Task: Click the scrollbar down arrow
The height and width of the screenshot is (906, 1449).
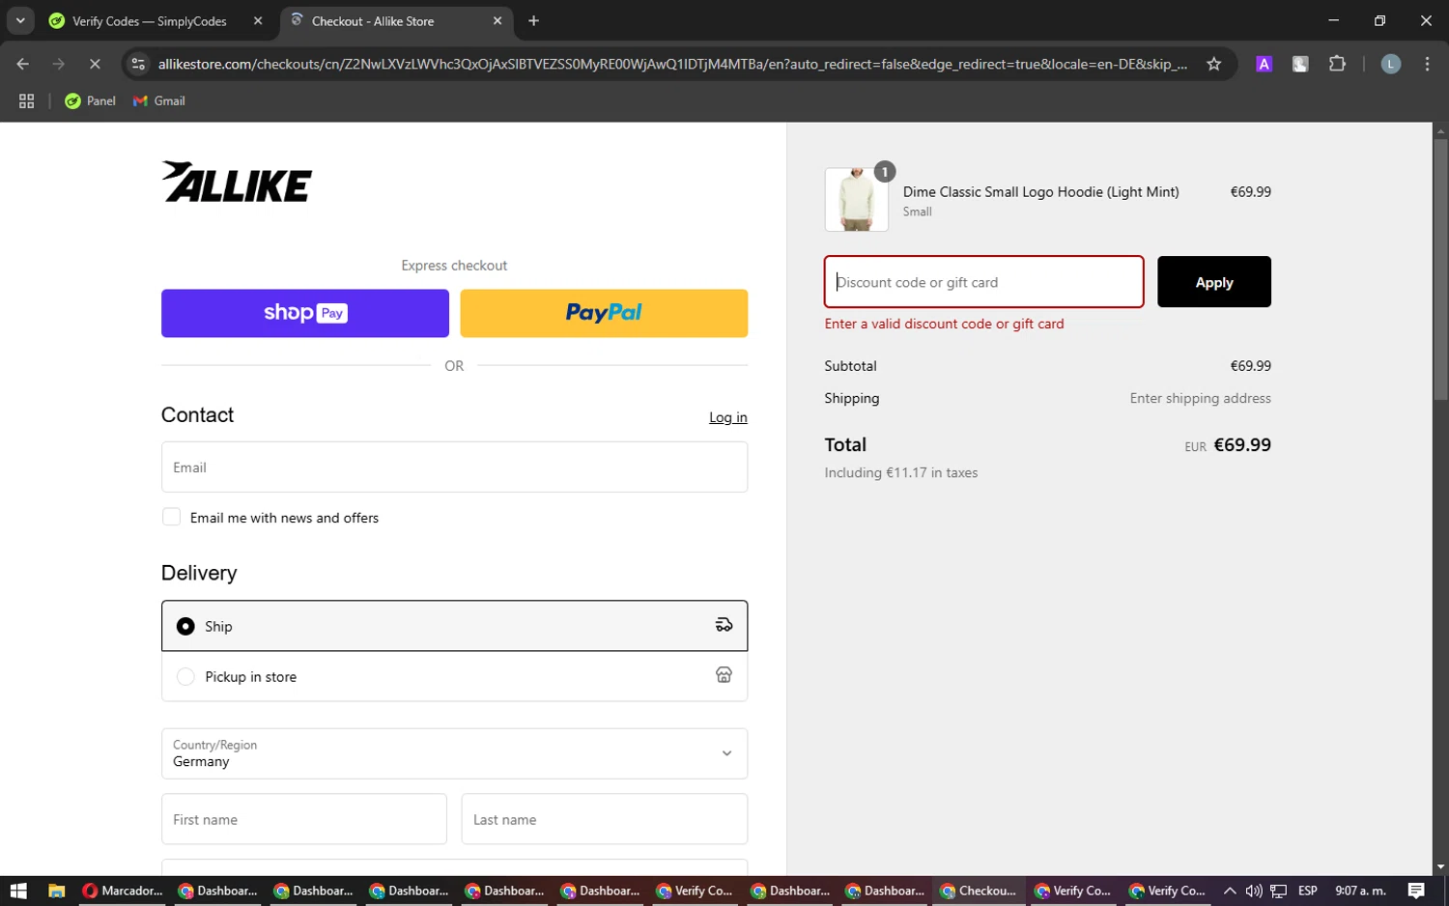Action: click(1440, 867)
